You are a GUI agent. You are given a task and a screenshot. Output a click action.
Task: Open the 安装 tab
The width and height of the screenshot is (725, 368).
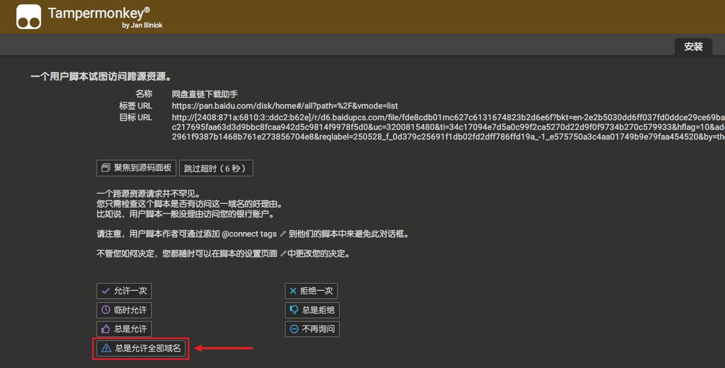693,47
